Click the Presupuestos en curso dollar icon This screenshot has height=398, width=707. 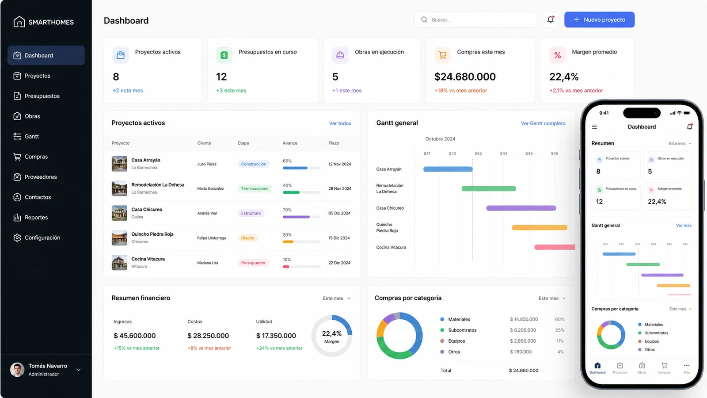[x=224, y=55]
